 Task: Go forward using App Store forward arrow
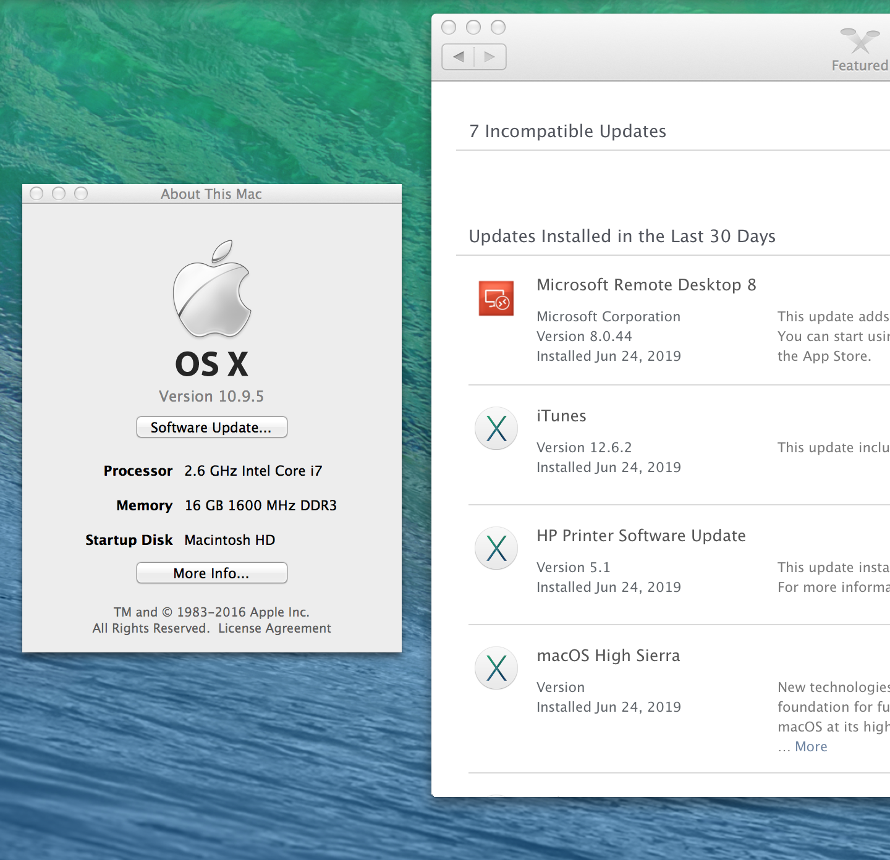point(490,57)
